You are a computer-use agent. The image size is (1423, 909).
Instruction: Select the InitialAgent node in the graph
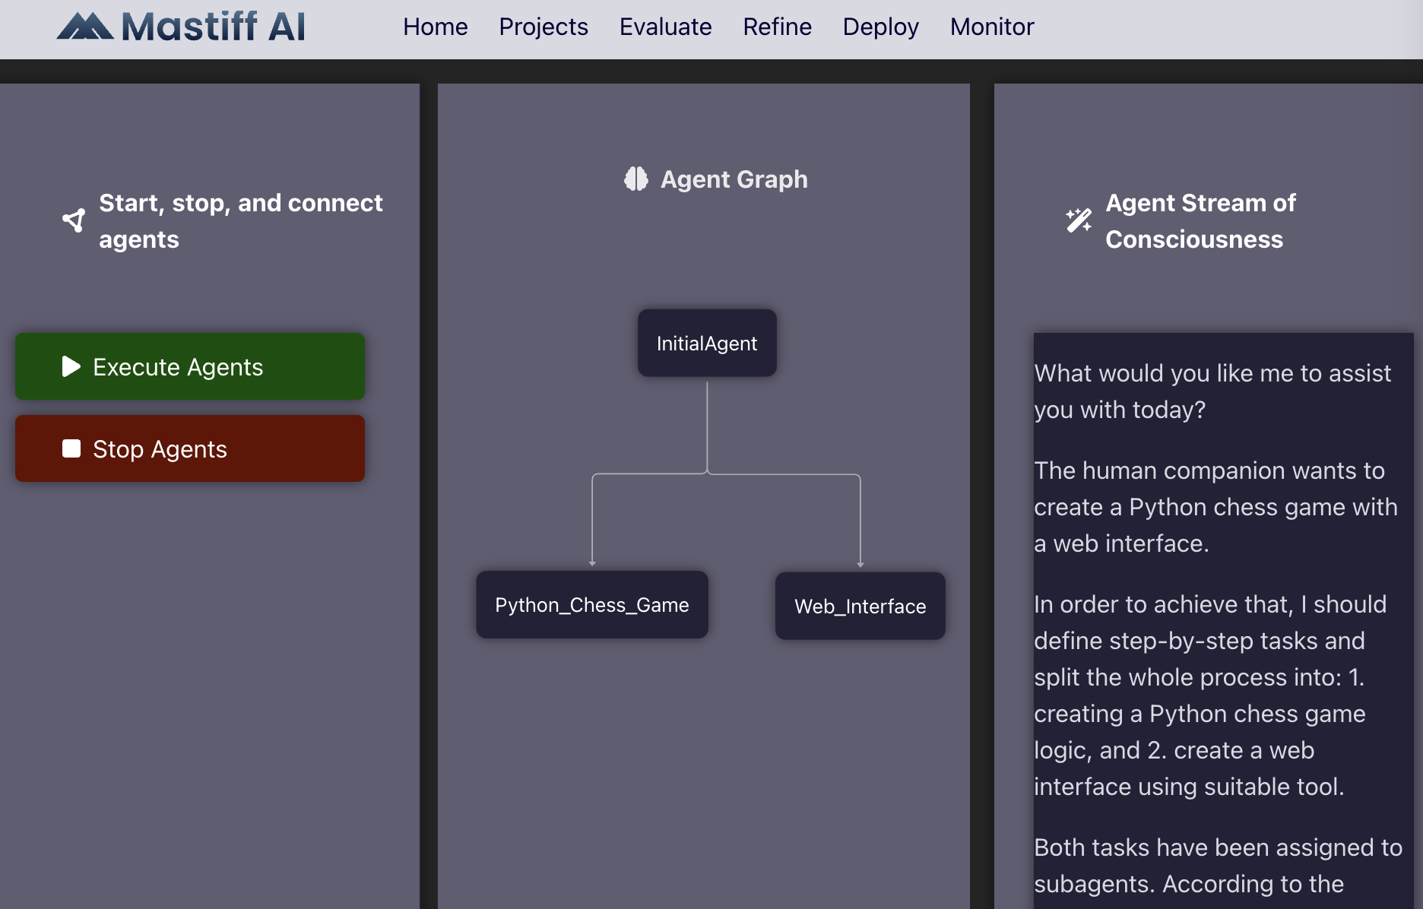706,343
